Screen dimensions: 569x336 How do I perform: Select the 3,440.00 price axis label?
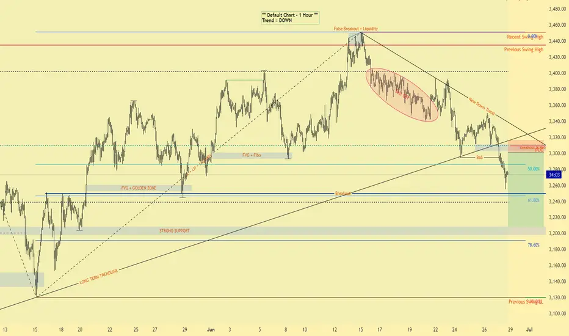pos(557,41)
